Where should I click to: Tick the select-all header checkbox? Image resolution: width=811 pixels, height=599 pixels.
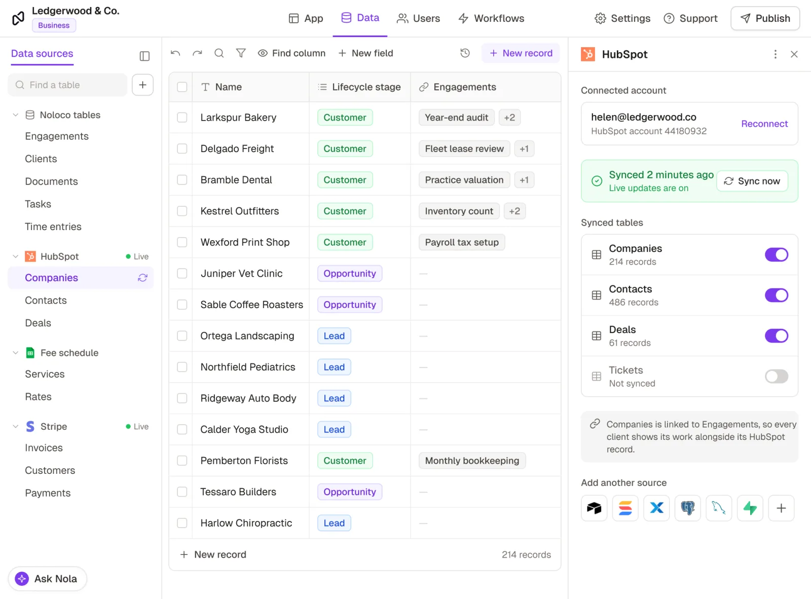click(182, 87)
